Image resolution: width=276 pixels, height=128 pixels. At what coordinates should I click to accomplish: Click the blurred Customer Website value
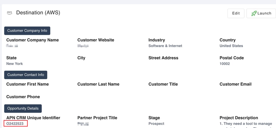83,46
